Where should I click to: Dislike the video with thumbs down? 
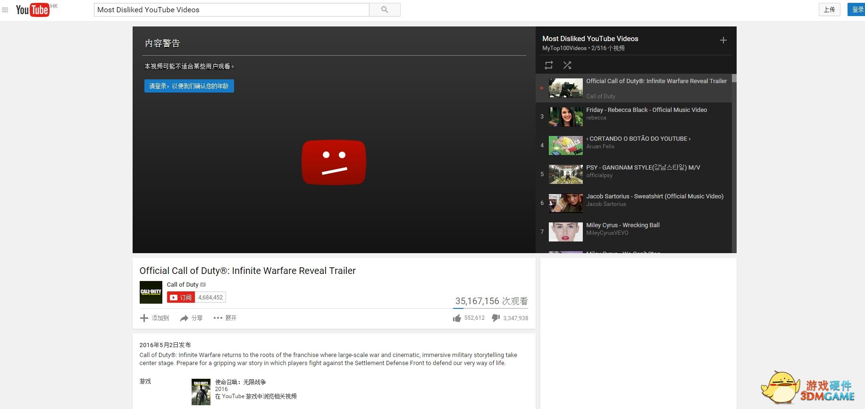point(495,318)
